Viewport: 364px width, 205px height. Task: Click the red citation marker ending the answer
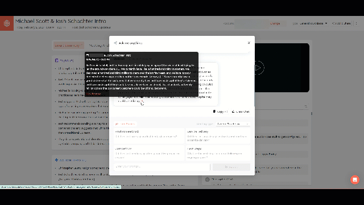point(142,101)
